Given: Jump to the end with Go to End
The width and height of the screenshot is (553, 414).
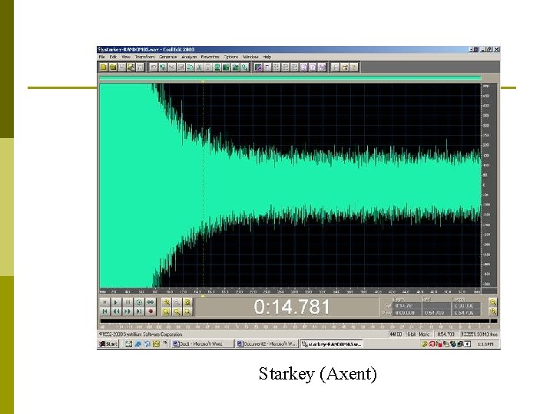Looking at the screenshot, I should click(139, 311).
